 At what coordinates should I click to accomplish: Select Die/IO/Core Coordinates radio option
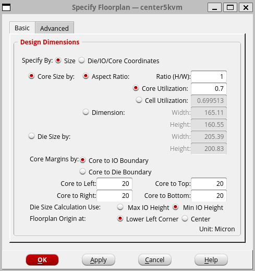81,61
